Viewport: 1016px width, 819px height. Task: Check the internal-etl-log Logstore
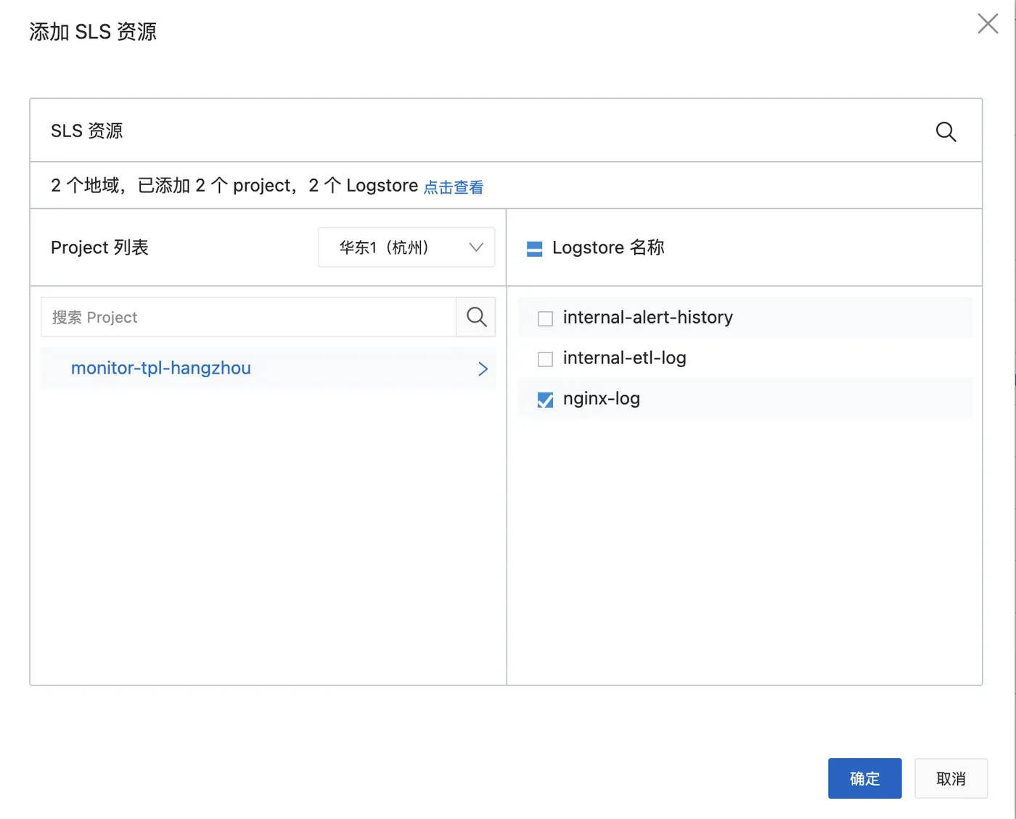click(x=545, y=359)
